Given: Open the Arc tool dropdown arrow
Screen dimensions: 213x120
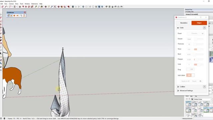Looking at the screenshot, I should point(12,7).
